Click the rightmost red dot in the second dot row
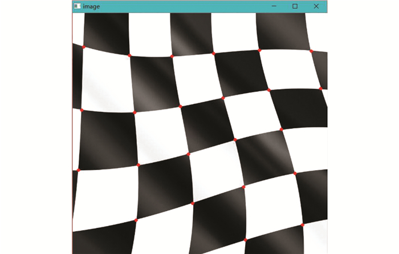 321,88
